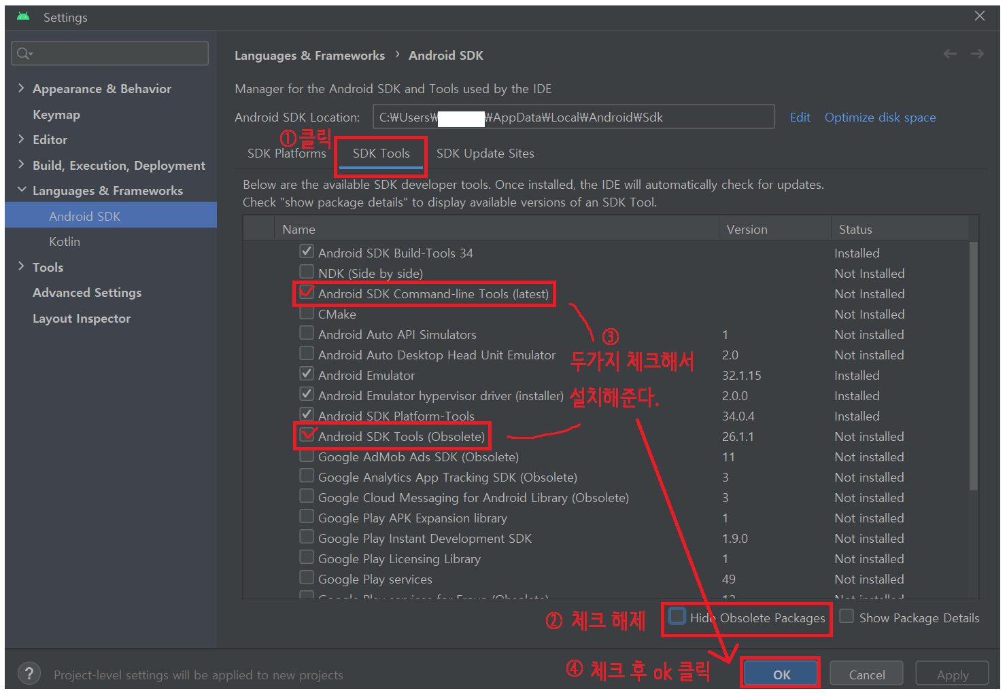Check Google Analytics App Tracking SDK
Image resolution: width=1007 pixels, height=697 pixels.
coord(307,476)
